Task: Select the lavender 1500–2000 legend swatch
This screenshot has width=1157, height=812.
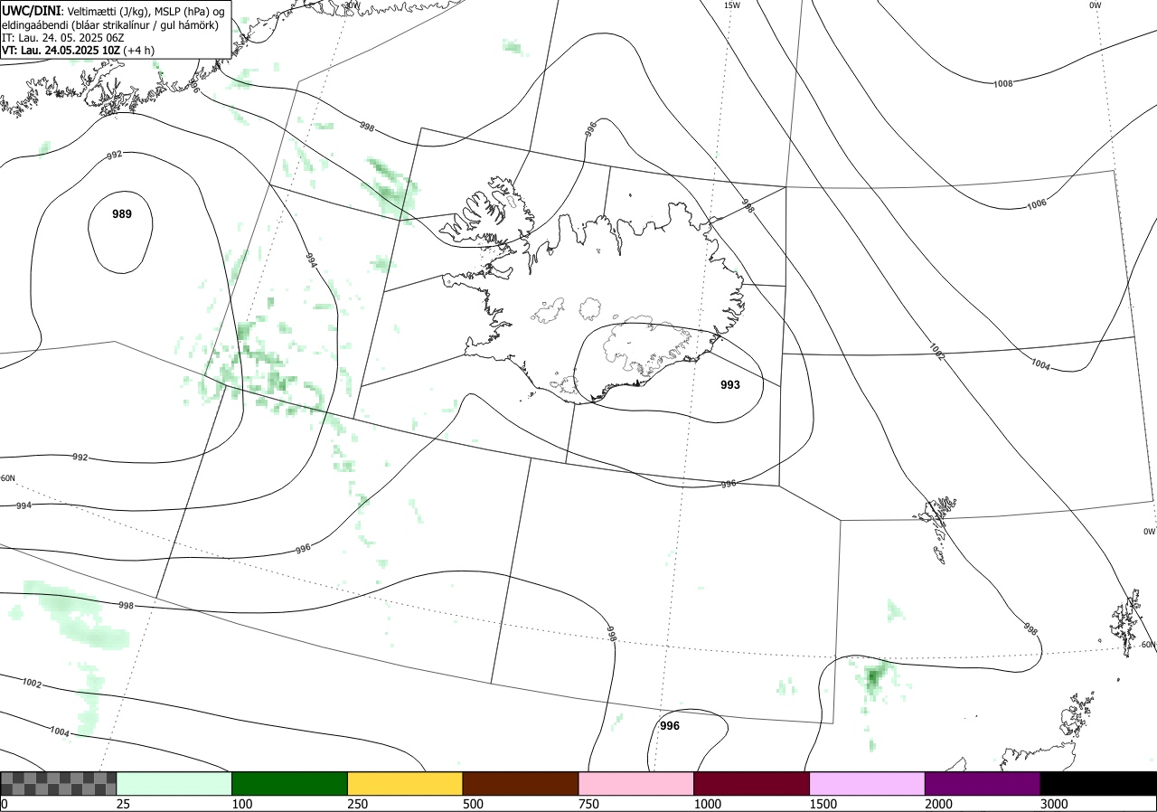Action: pyautogui.click(x=868, y=783)
